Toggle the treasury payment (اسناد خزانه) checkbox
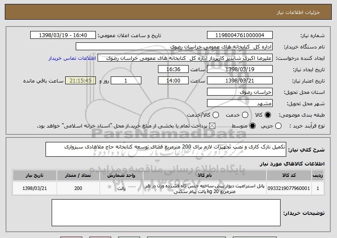 click(x=213, y=126)
